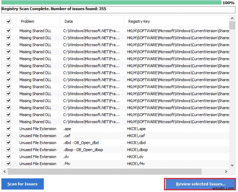The width and height of the screenshot is (238, 192).
Task: Click the vertical scrollbar thumb
Action: pyautogui.click(x=232, y=25)
